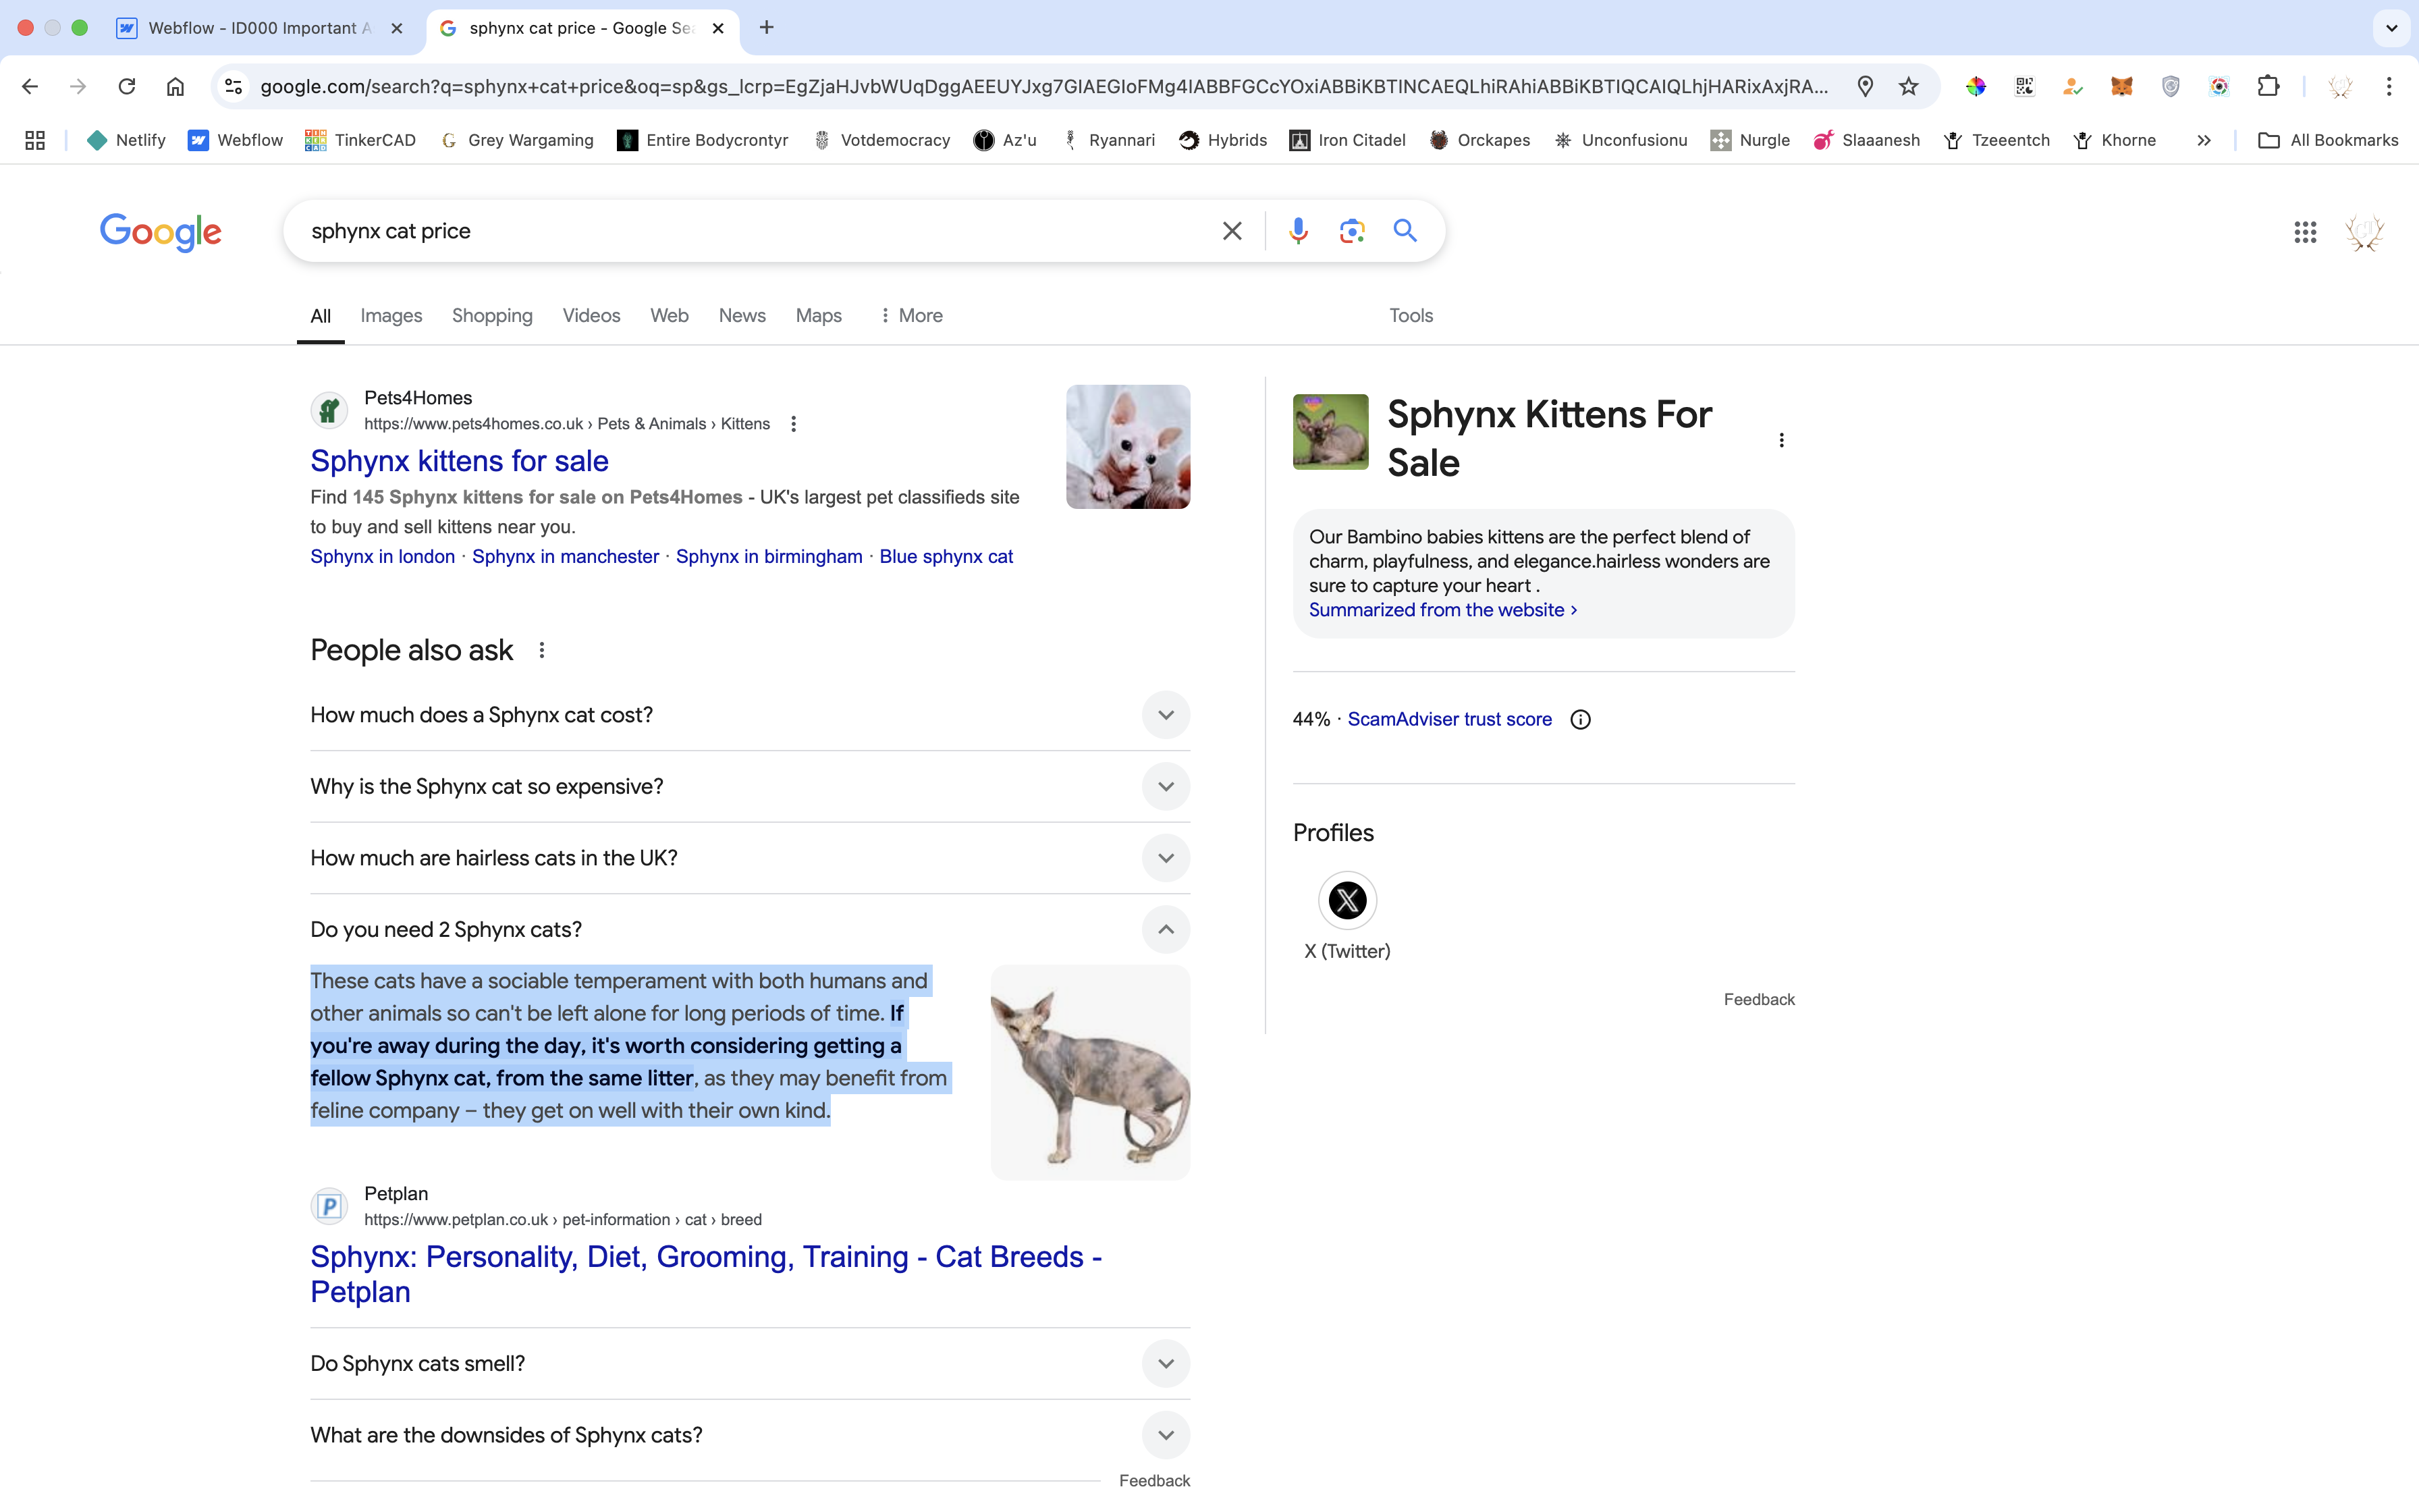Click the Pets4Homes kitten thumbnail
The height and width of the screenshot is (1512, 2419).
coord(1128,447)
